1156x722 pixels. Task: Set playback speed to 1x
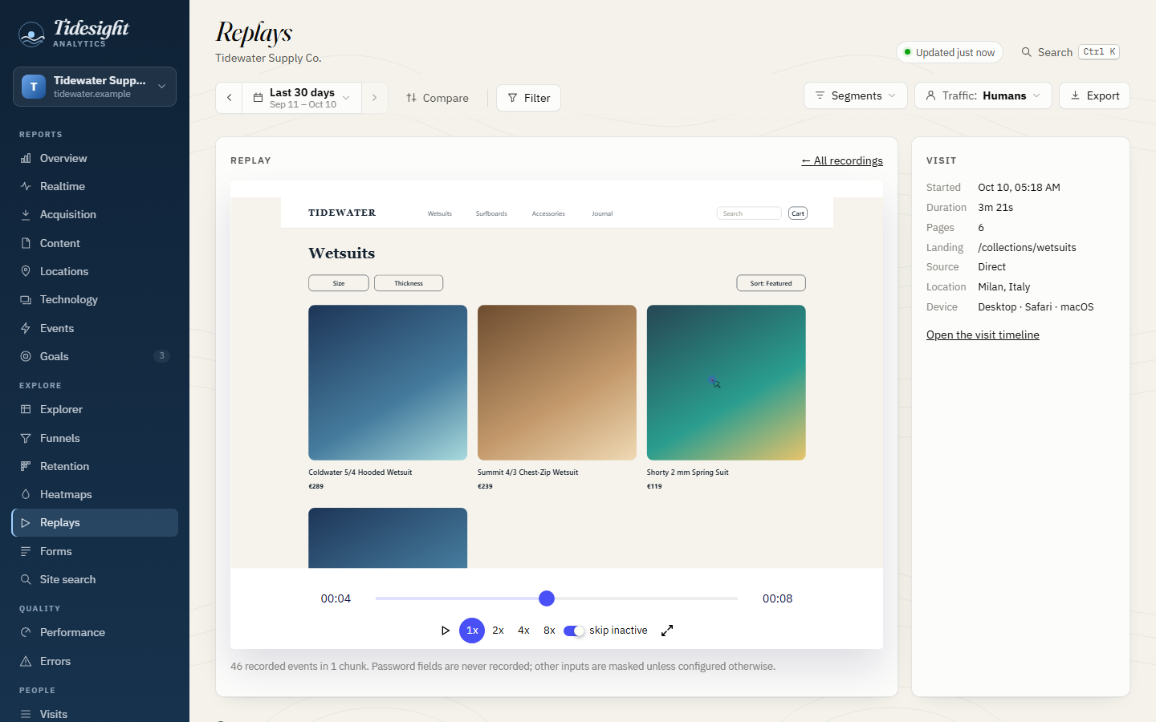(472, 631)
